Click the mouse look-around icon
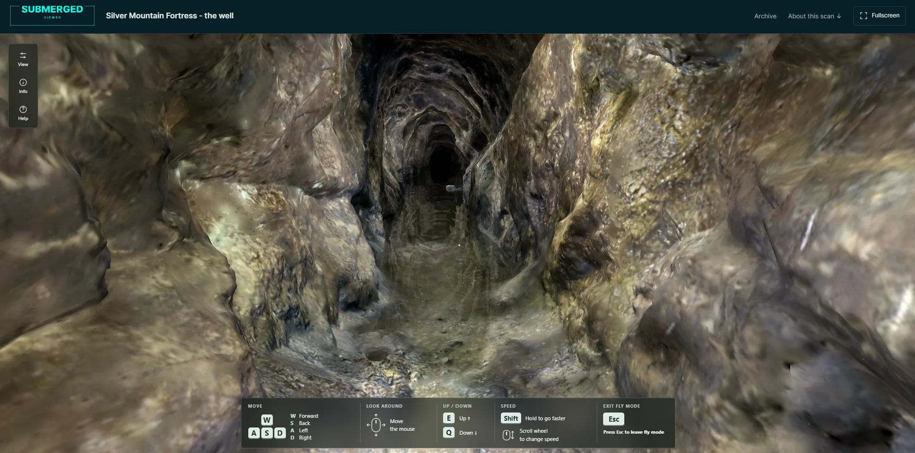The width and height of the screenshot is (915, 453). point(376,425)
